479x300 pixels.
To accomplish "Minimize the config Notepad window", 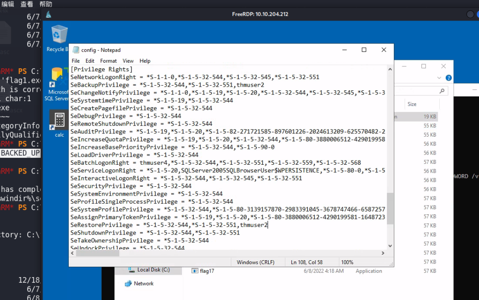I will click(x=345, y=50).
